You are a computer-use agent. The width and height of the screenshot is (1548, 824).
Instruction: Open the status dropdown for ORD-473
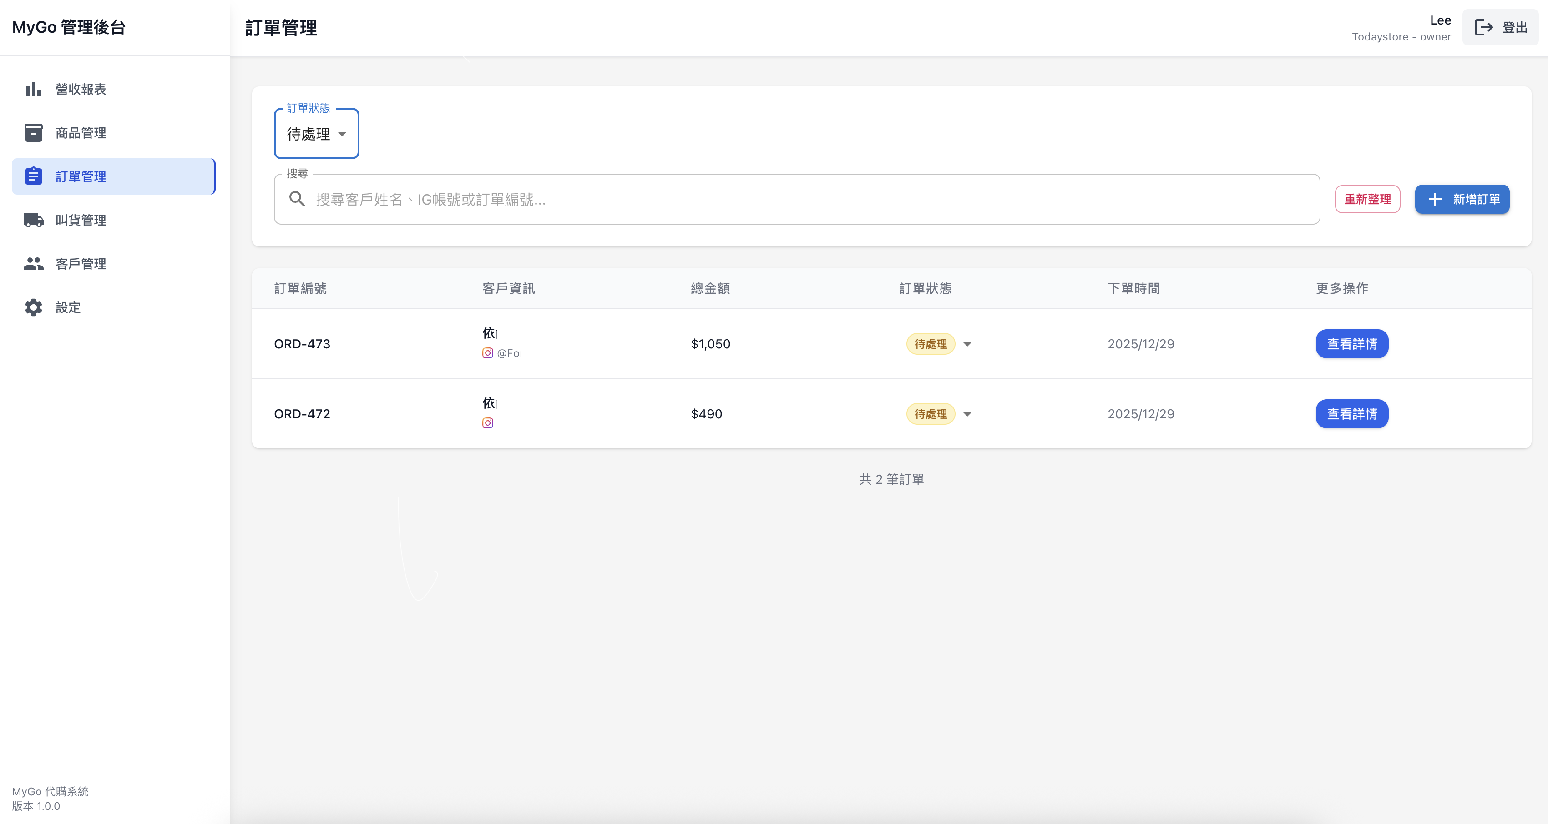tap(967, 343)
